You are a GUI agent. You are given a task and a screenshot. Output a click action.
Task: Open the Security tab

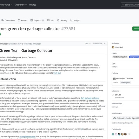[x=62, y=20]
